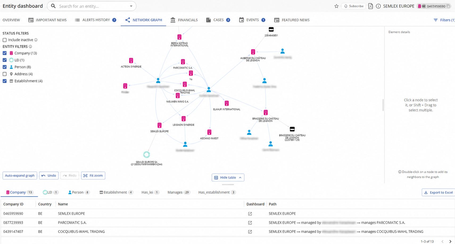Viewport: 455px width, 244px height.
Task: Click the Dashboard column header
Action: (255, 204)
